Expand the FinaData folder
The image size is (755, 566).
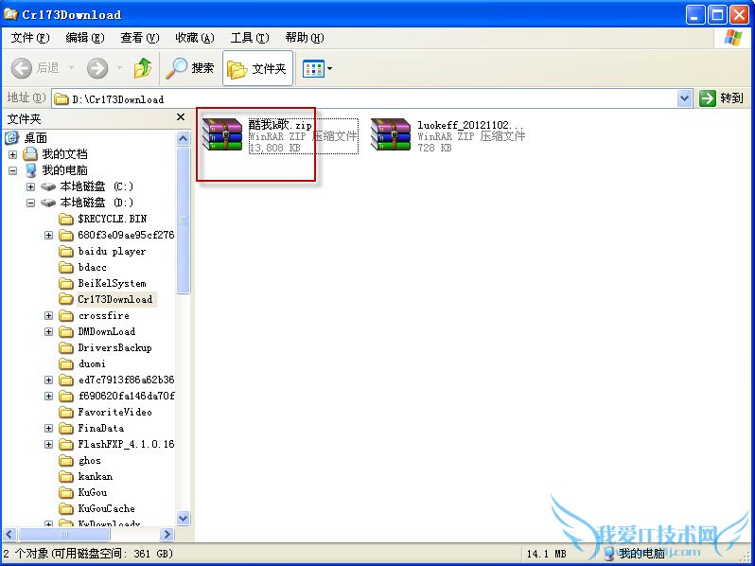click(x=48, y=428)
